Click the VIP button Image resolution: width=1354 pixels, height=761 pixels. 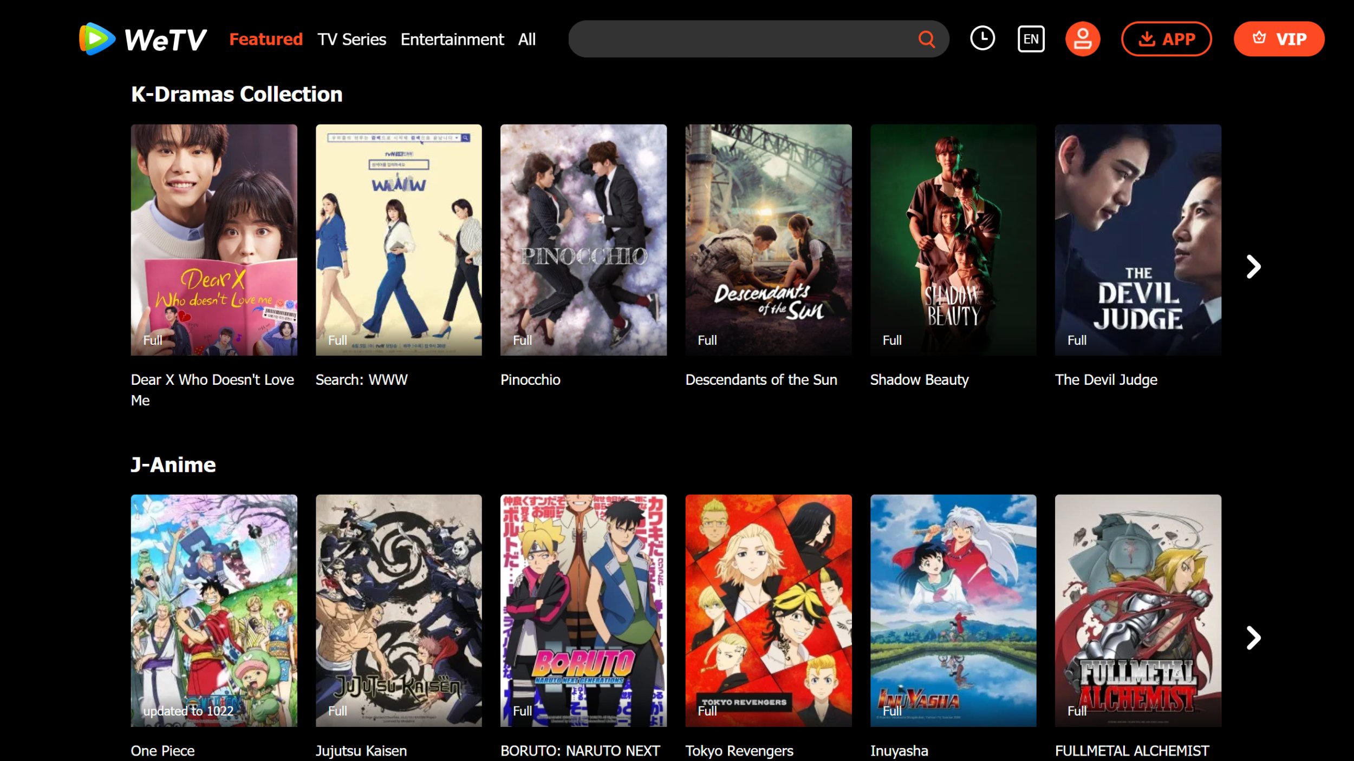click(1279, 39)
